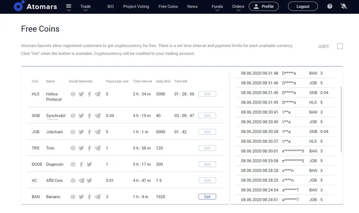This screenshot has width=359, height=213.
Task: Click the Synchrobit coin name link
Action: [x=56, y=116]
